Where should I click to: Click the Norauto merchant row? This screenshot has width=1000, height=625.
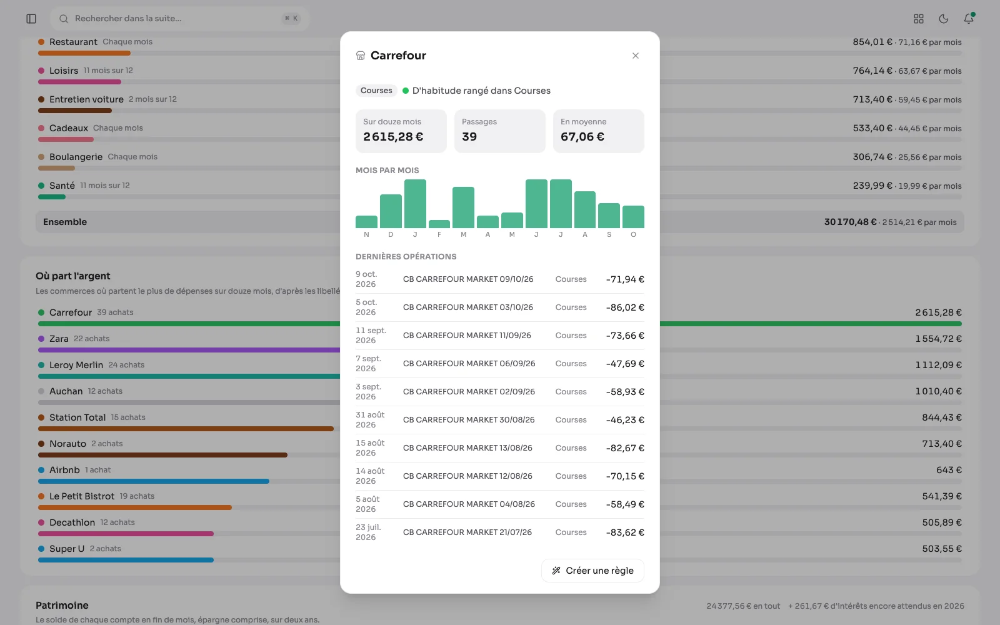500,447
